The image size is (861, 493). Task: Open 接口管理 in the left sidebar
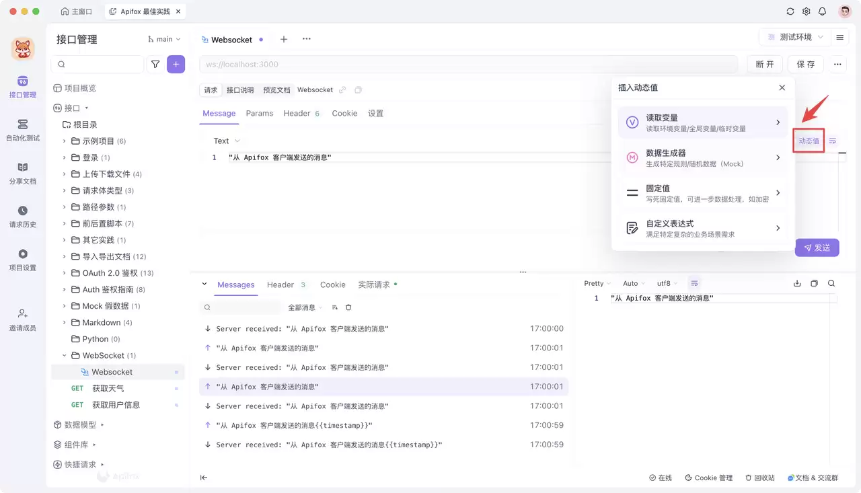[23, 87]
